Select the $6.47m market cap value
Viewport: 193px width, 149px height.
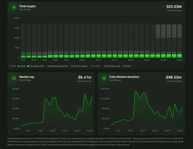tap(85, 77)
